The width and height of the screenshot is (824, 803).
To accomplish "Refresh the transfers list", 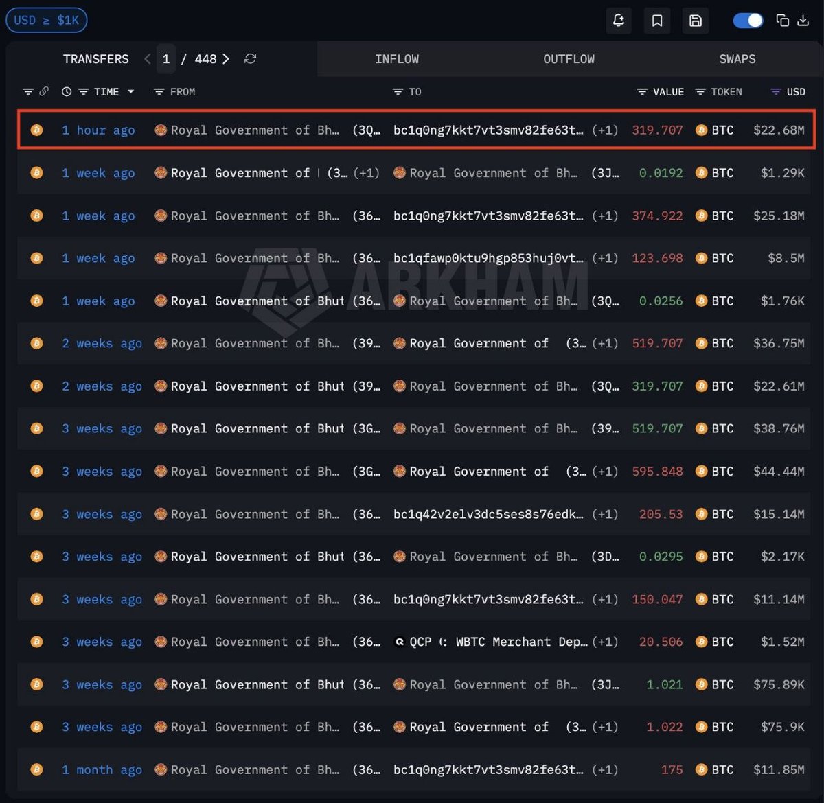I will (251, 59).
